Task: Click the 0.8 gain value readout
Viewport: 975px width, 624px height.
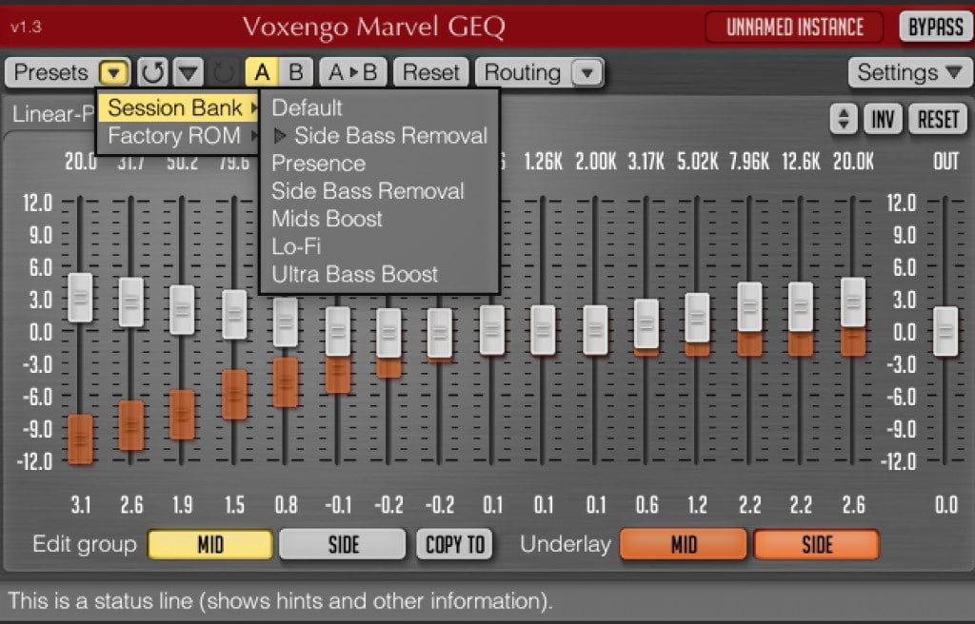Action: click(286, 505)
